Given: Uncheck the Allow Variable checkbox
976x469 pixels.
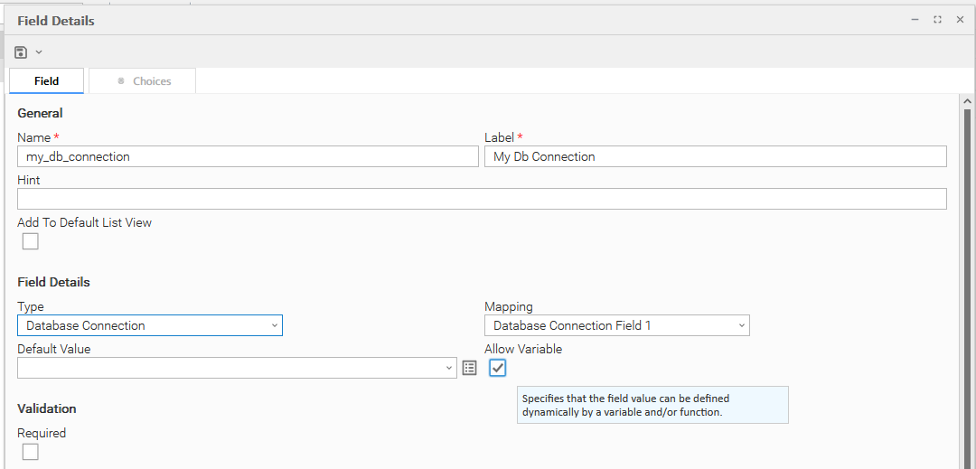Looking at the screenshot, I should pos(498,368).
